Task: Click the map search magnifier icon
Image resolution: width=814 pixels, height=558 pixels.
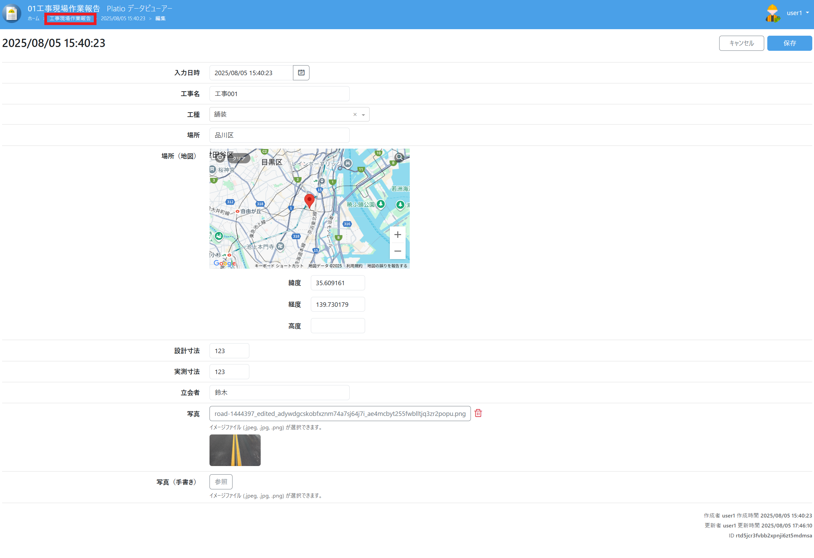Action: pyautogui.click(x=399, y=157)
